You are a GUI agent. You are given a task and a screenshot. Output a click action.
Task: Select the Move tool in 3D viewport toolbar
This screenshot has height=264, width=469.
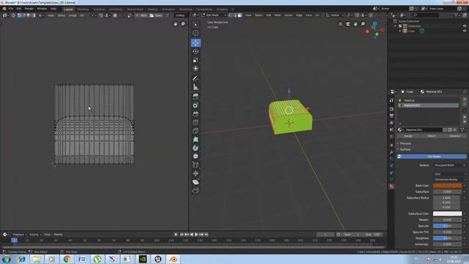(x=196, y=43)
